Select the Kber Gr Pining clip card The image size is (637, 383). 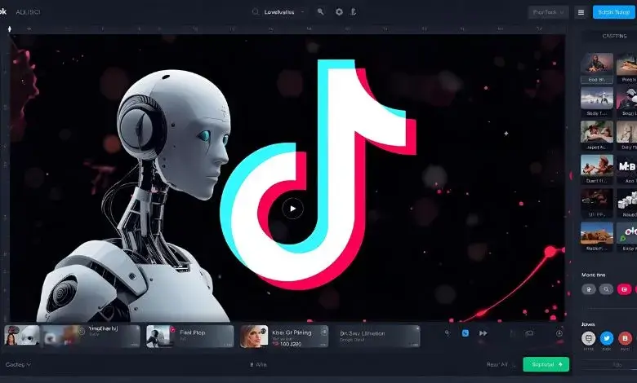coord(284,336)
